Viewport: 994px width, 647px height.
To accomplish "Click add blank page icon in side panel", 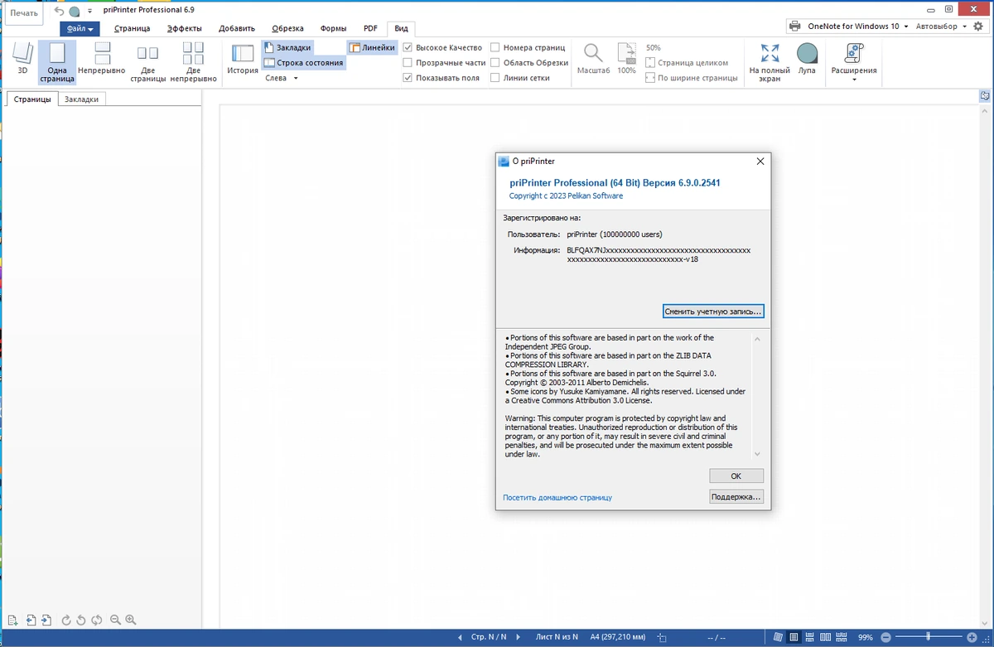I will coord(12,620).
